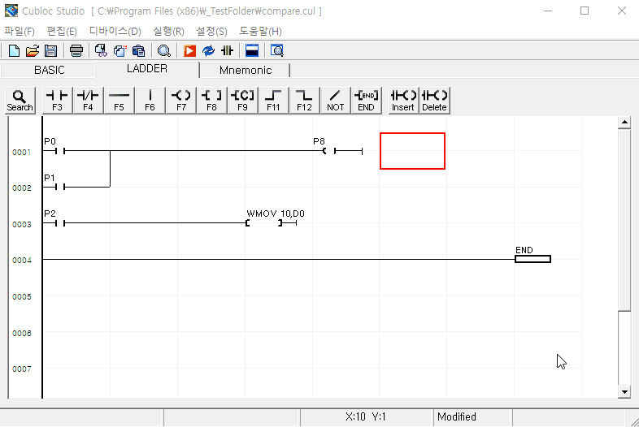Add a vertical line with F6

pyautogui.click(x=150, y=100)
